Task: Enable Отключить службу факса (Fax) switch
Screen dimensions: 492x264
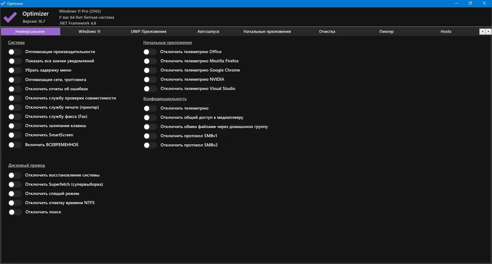Action: tap(15, 117)
